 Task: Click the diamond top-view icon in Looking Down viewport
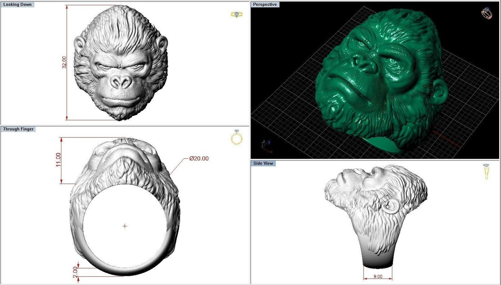[x=236, y=14]
